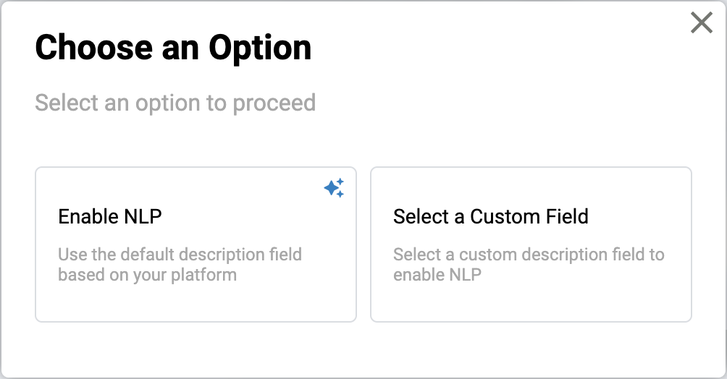Click the word "proceed" in the subtitle
The image size is (727, 379).
(274, 103)
